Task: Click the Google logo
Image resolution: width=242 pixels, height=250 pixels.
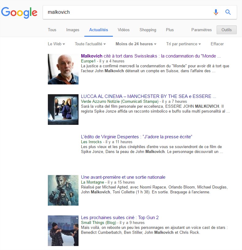Action: (19, 13)
